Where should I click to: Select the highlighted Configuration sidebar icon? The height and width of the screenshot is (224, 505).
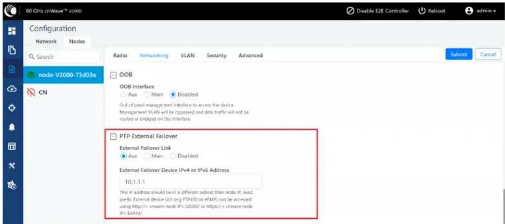coord(12,70)
